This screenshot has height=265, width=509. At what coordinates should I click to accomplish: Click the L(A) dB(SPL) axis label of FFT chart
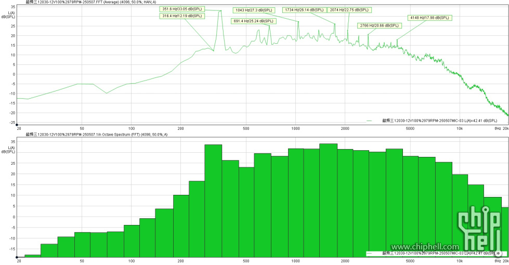click(x=8, y=15)
